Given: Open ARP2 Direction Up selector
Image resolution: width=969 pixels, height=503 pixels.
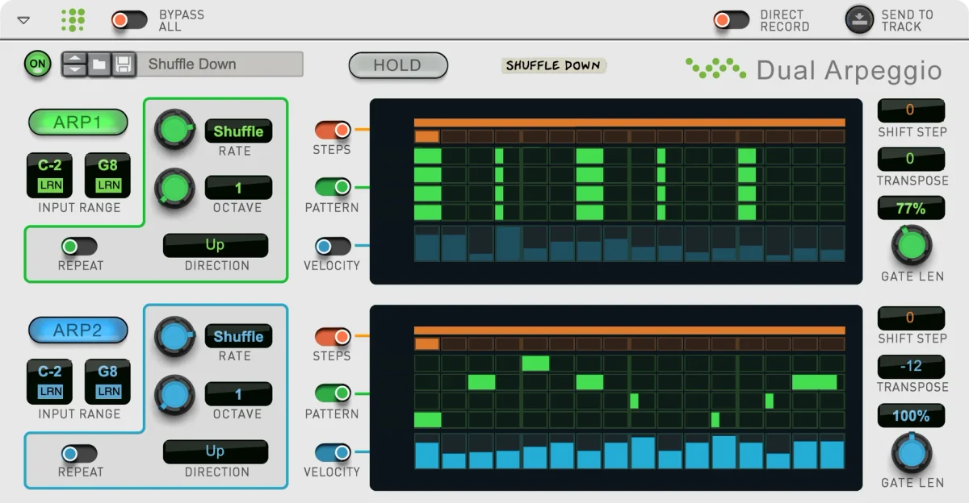Looking at the screenshot, I should pyautogui.click(x=215, y=451).
